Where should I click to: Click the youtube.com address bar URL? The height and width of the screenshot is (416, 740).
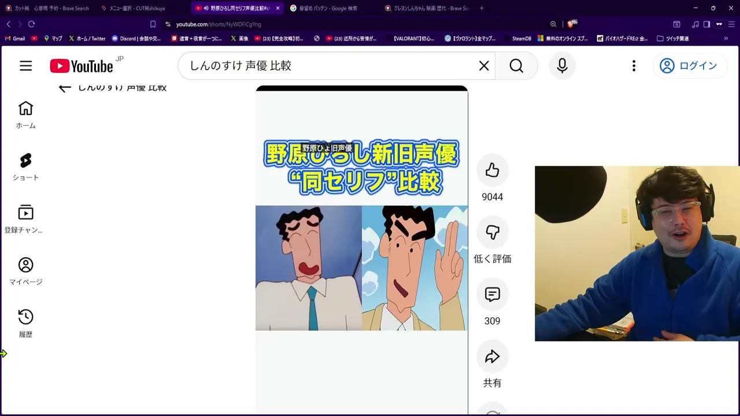click(219, 24)
